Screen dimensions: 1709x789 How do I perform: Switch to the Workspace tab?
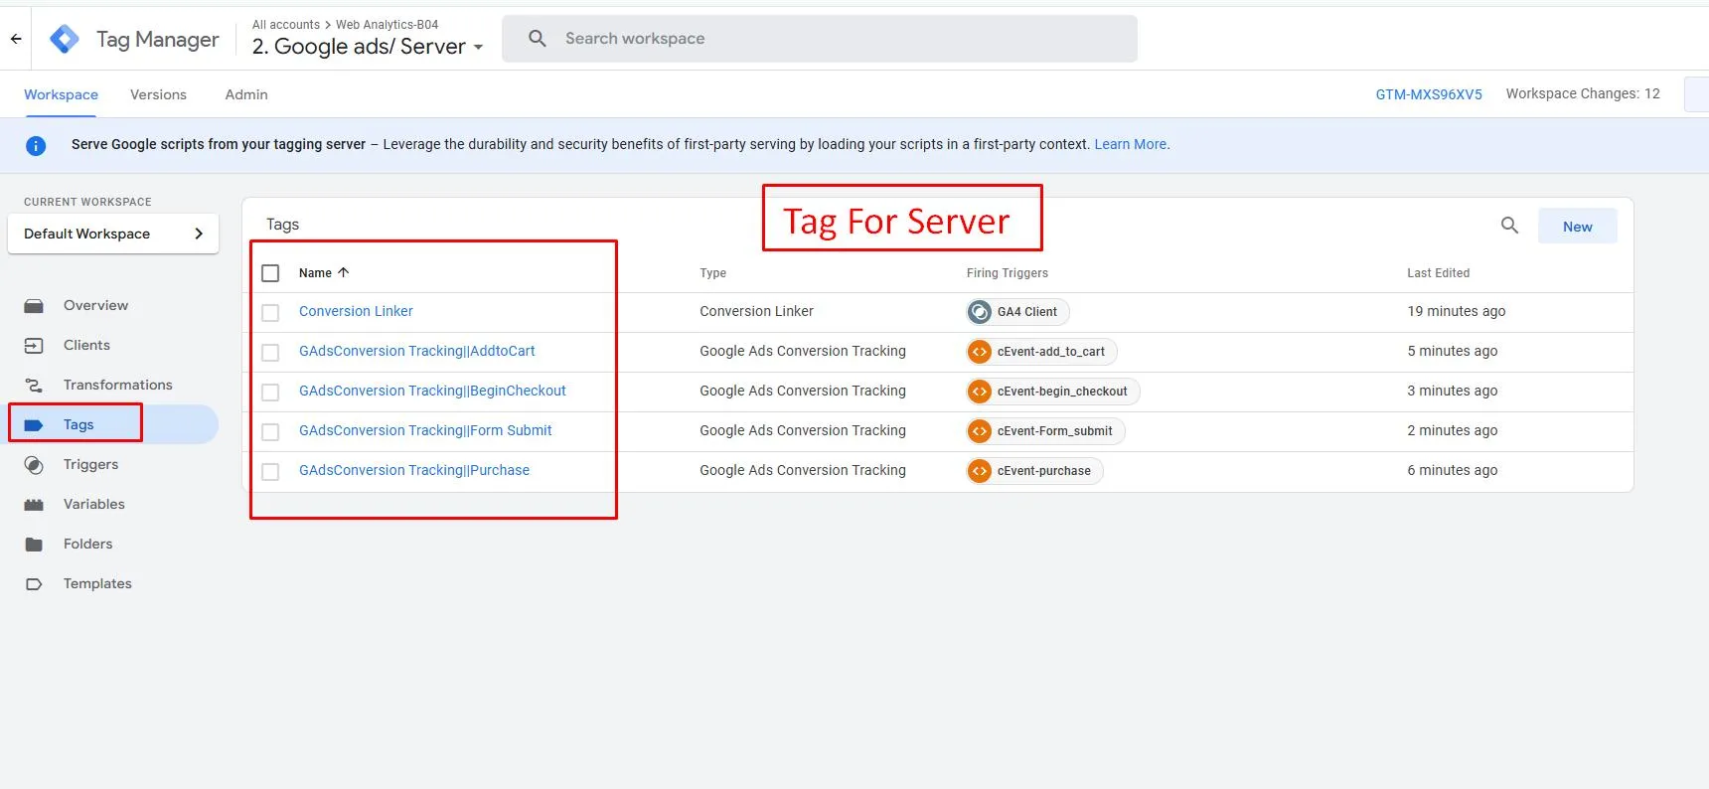[x=61, y=94]
